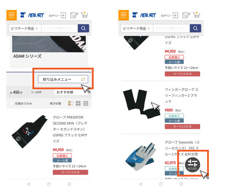Expand ビリヤード用品 category dropdown in right screen

[137, 28]
